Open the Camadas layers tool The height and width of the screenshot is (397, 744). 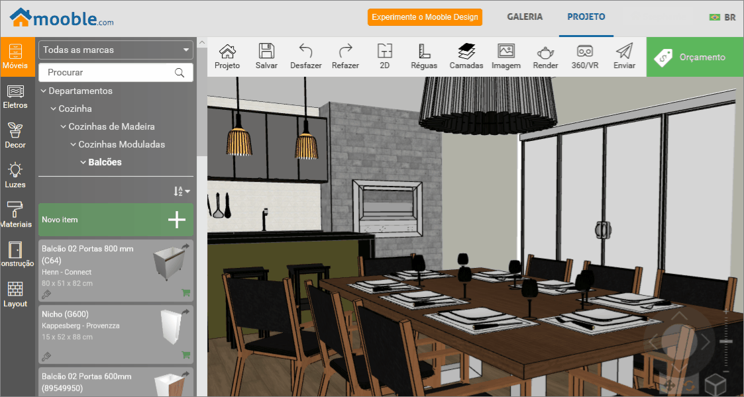[466, 57]
